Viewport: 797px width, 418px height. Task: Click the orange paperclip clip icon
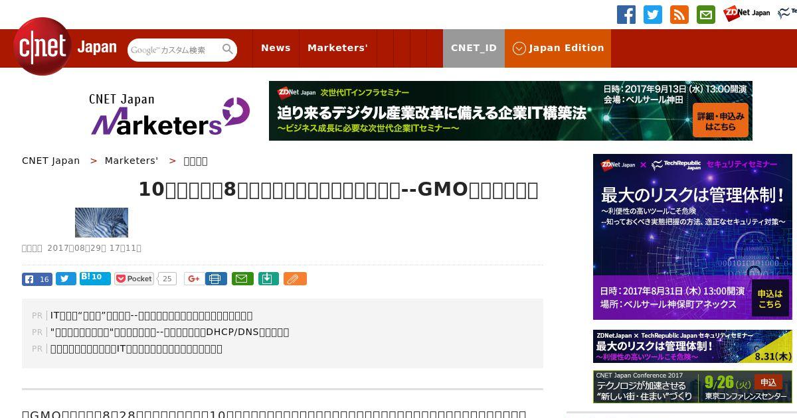click(295, 279)
